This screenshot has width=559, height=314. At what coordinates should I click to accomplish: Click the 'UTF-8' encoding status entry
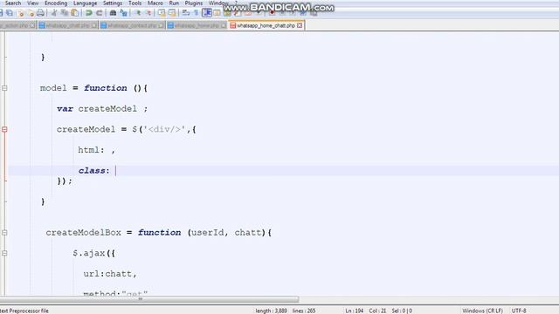(x=519, y=311)
